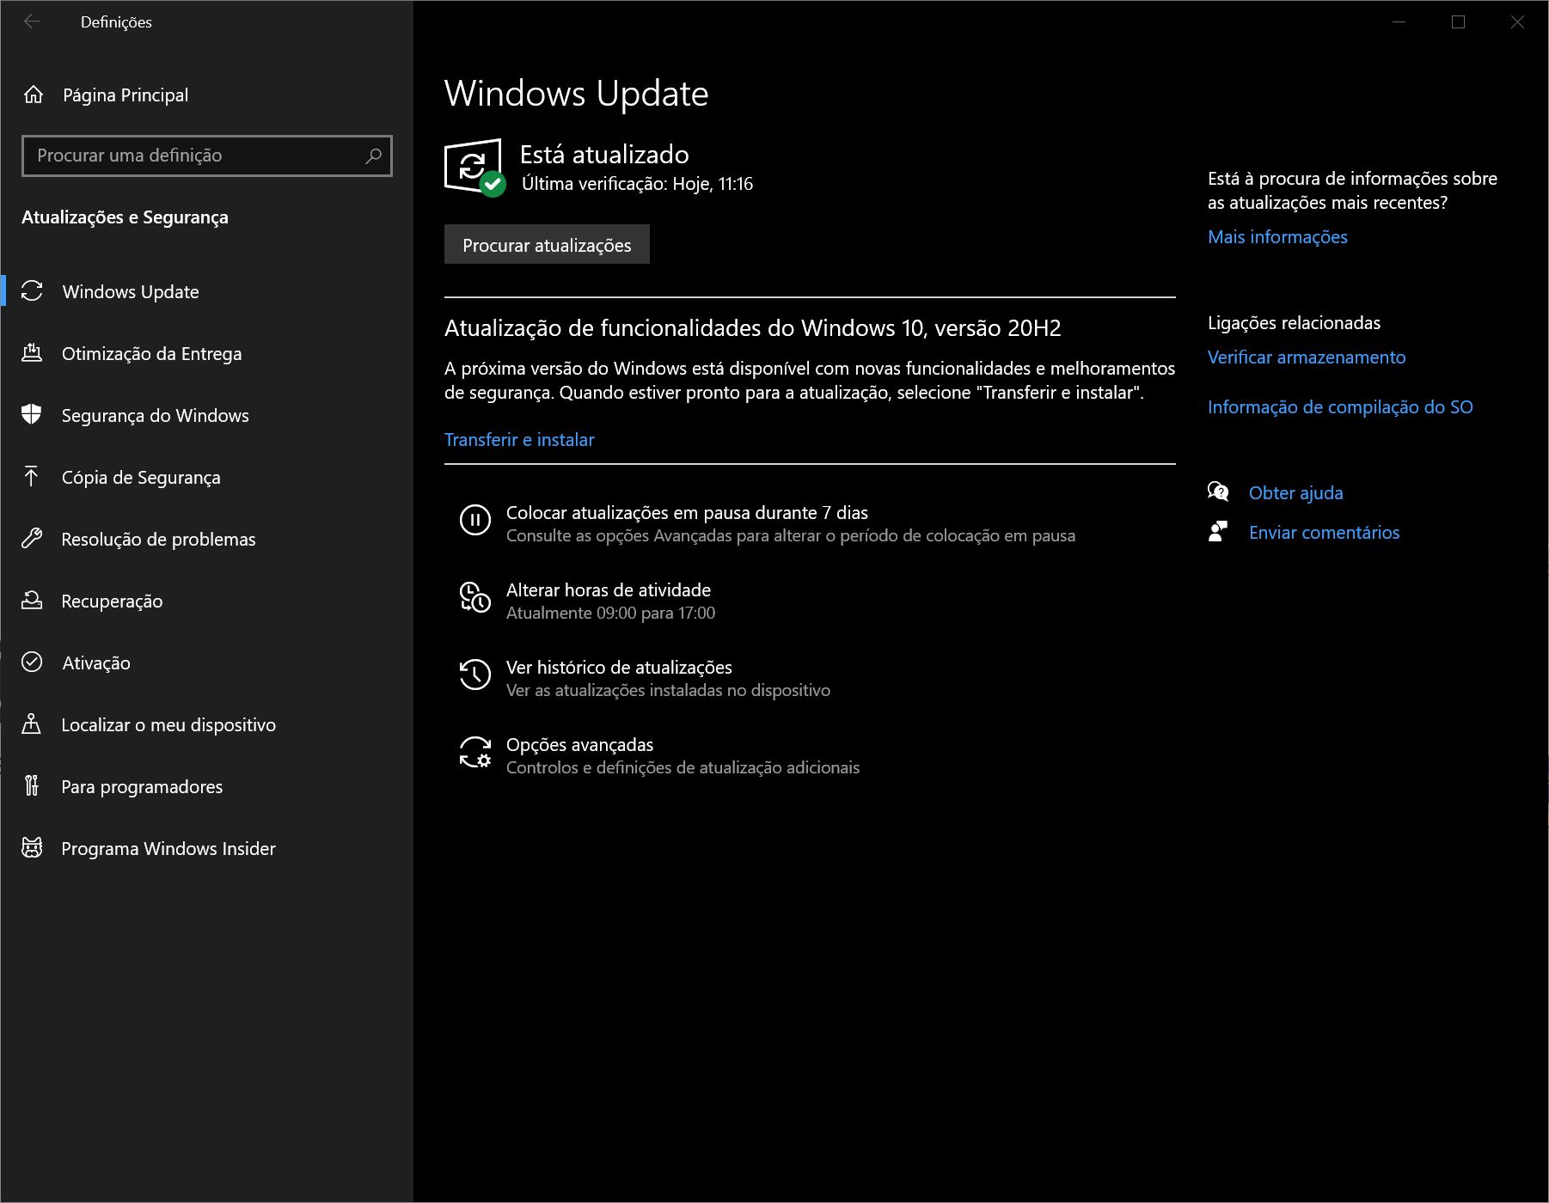The width and height of the screenshot is (1549, 1203).
Task: Click Procurar atualizações button
Action: tap(547, 245)
